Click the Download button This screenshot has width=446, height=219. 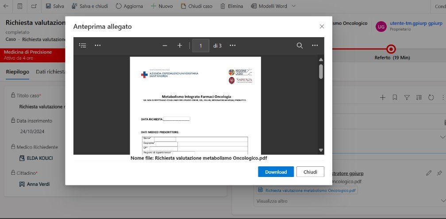[276, 172]
